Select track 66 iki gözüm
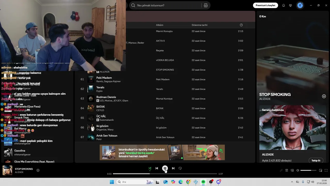 [x=165, y=128]
